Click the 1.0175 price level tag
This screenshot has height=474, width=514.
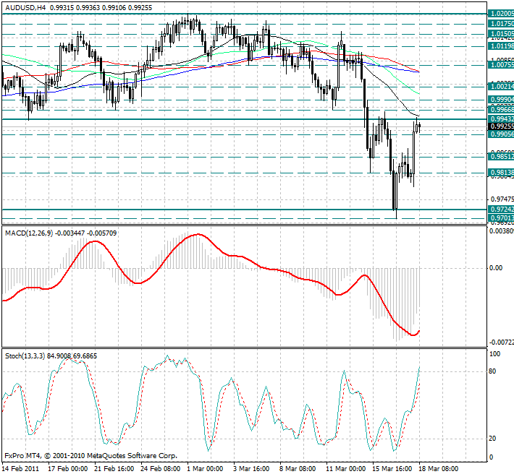pyautogui.click(x=501, y=24)
